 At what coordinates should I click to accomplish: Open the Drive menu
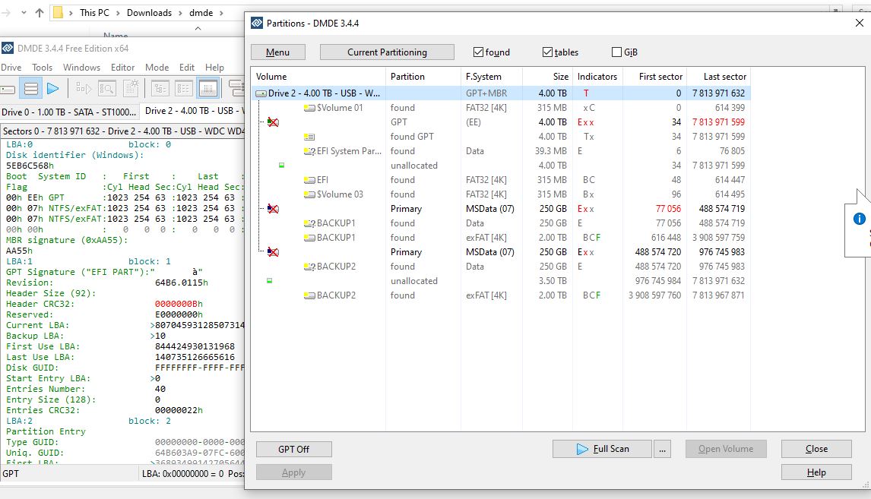tap(11, 67)
